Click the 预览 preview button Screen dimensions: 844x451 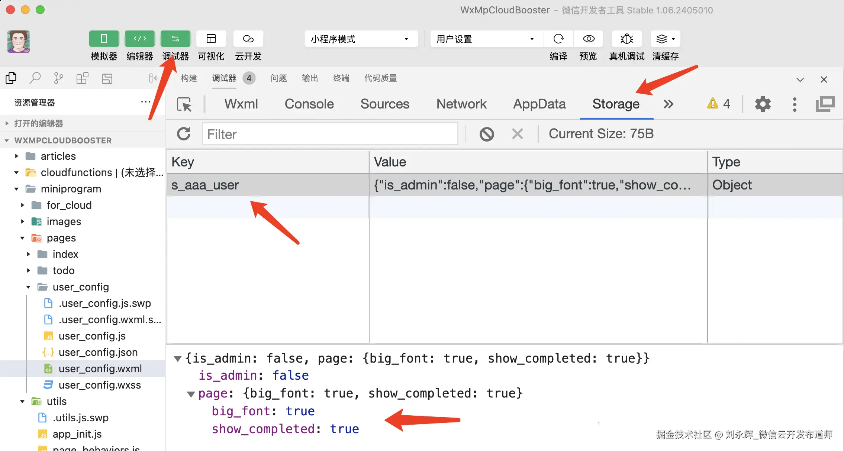pos(588,39)
